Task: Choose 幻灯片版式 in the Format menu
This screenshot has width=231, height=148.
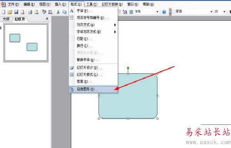Action: pos(94,75)
